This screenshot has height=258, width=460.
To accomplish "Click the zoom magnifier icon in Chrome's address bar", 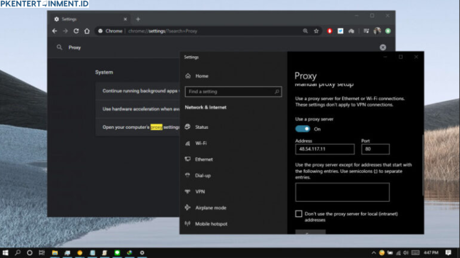I will pyautogui.click(x=305, y=31).
